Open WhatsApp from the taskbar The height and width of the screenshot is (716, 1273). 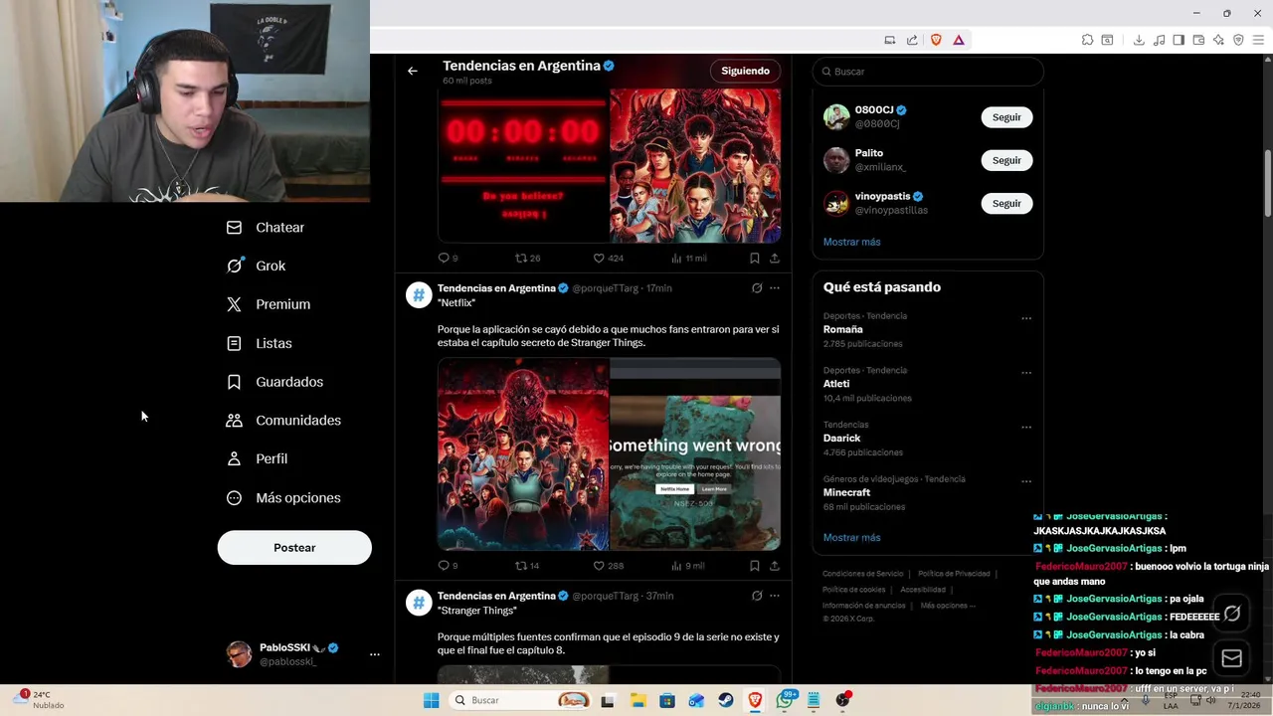click(x=785, y=700)
